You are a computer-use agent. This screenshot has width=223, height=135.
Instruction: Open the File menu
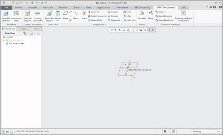(x=7, y=8)
